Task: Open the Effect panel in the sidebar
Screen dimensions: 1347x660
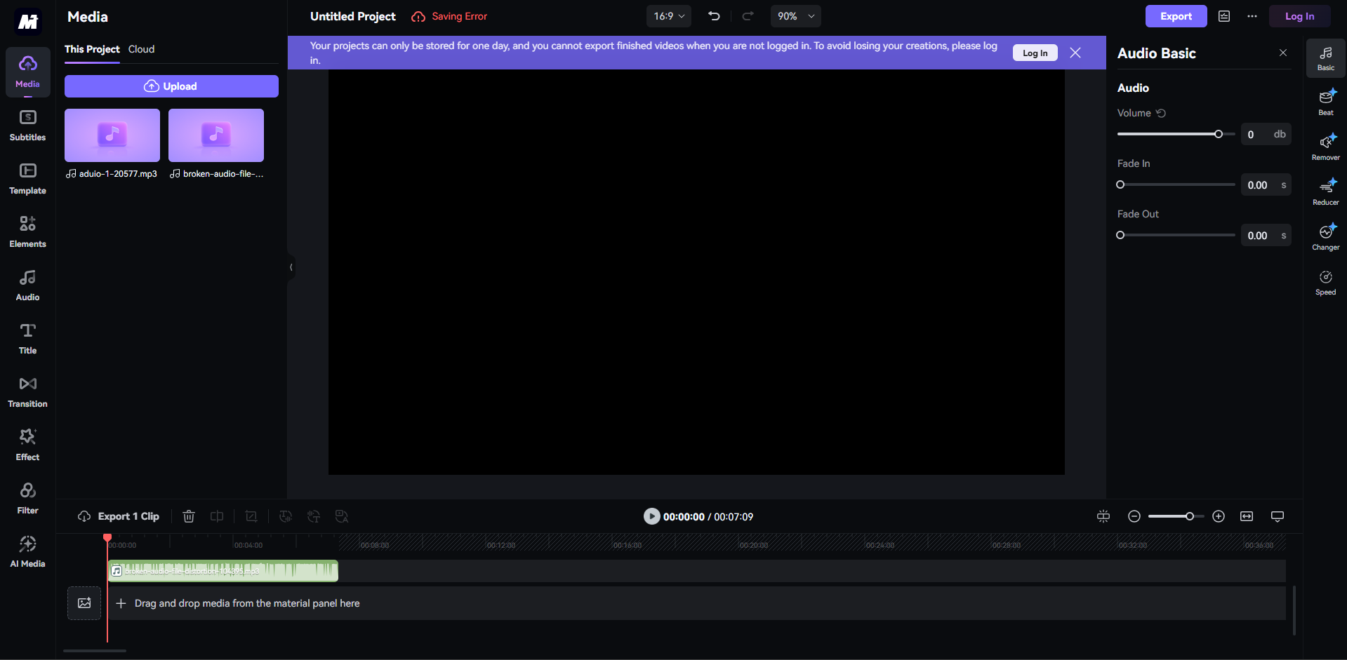Action: click(x=27, y=446)
